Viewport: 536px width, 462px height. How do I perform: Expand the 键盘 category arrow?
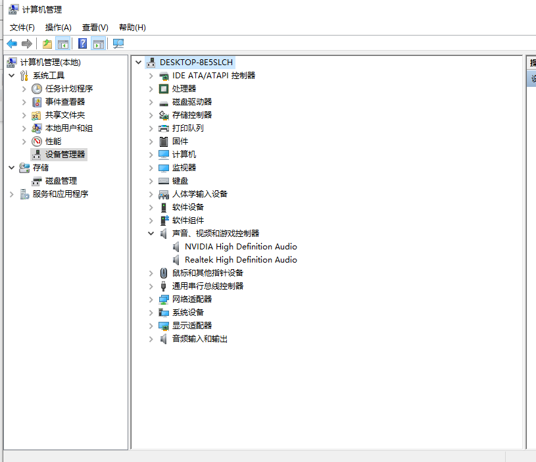(151, 181)
